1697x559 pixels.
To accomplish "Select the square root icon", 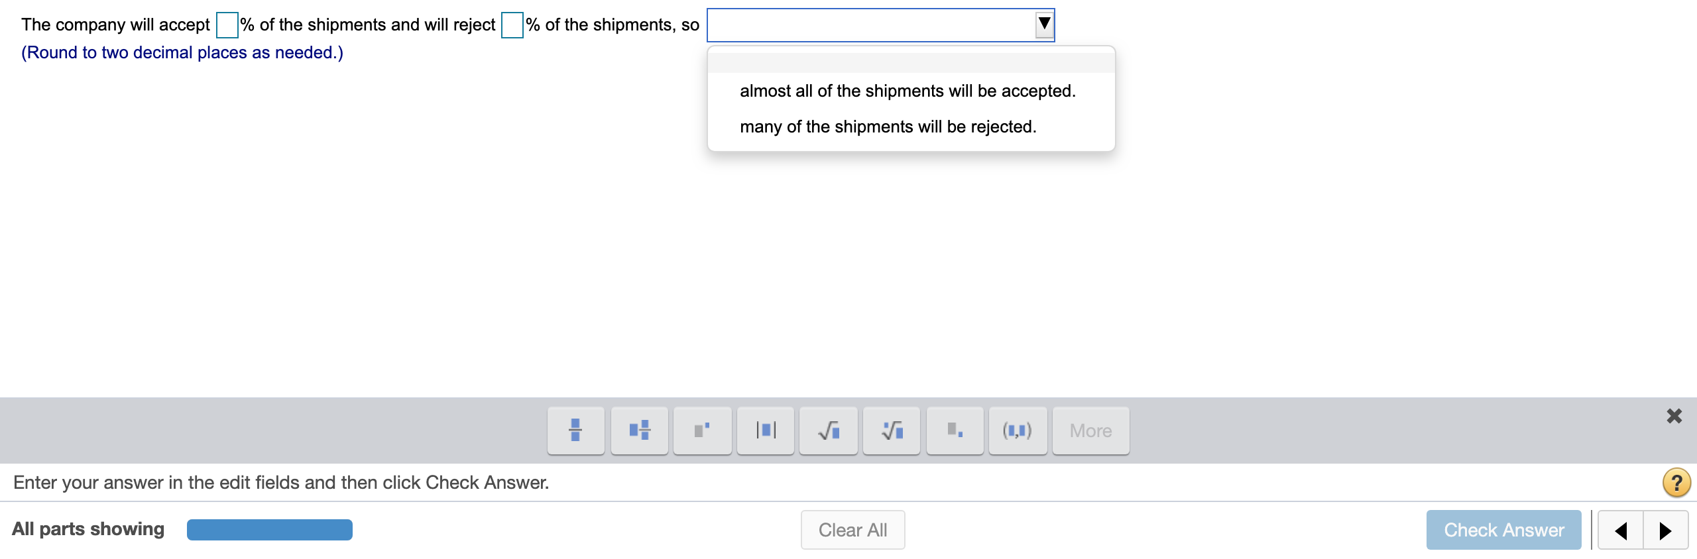I will 828,431.
